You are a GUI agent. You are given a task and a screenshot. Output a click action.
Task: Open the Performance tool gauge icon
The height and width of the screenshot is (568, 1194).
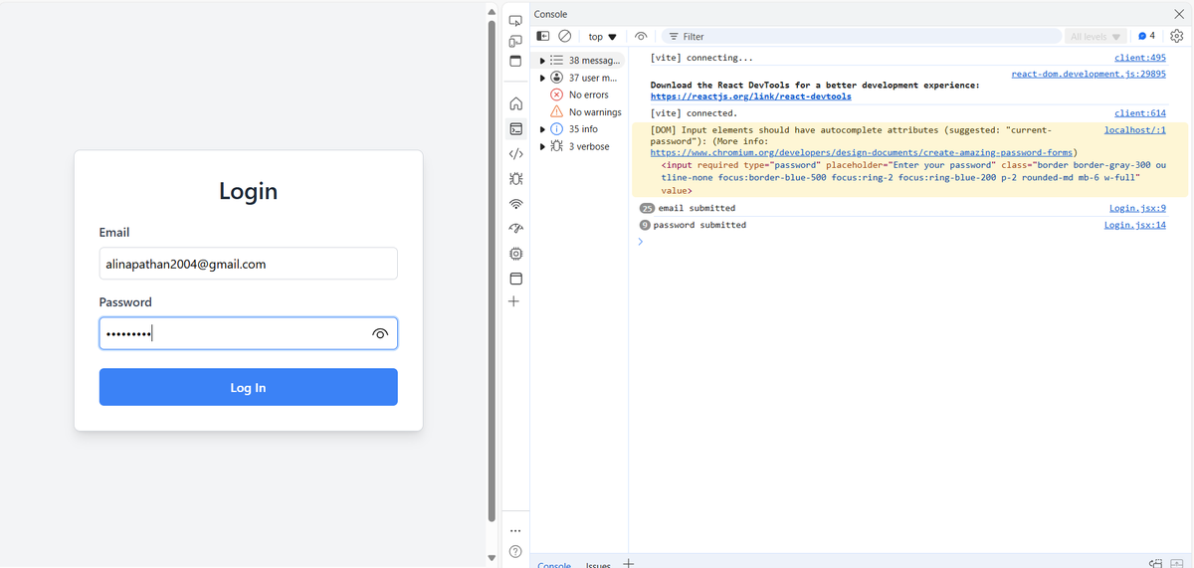point(515,229)
